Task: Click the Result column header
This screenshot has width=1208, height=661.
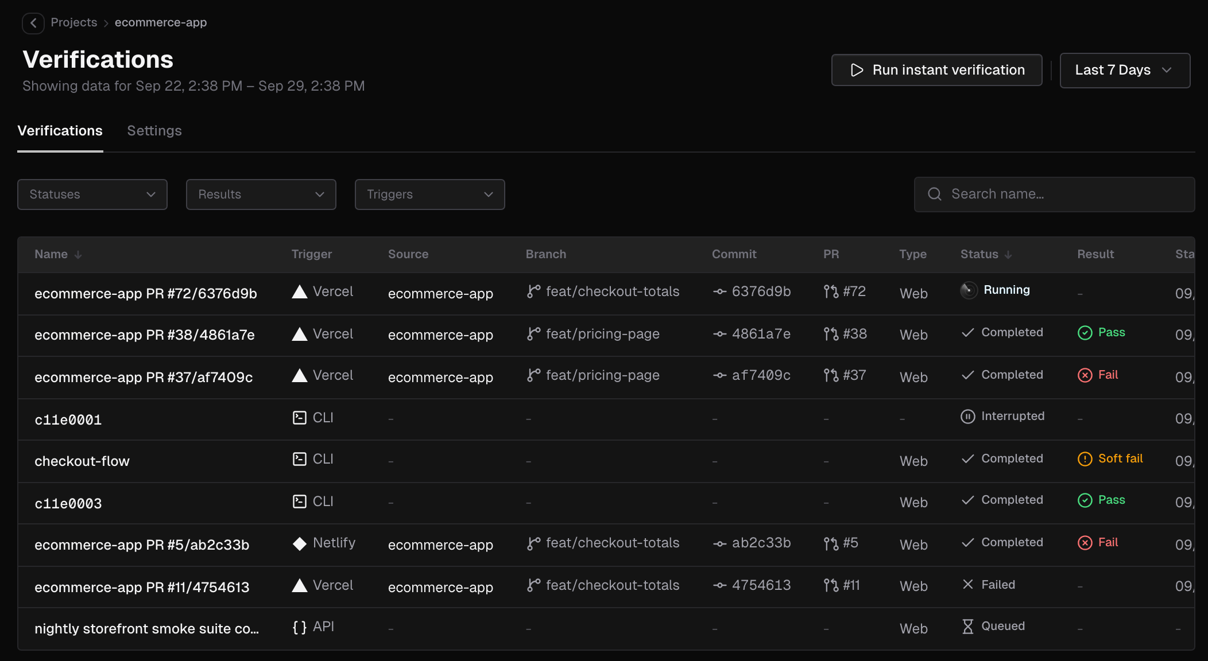Action: click(1095, 254)
